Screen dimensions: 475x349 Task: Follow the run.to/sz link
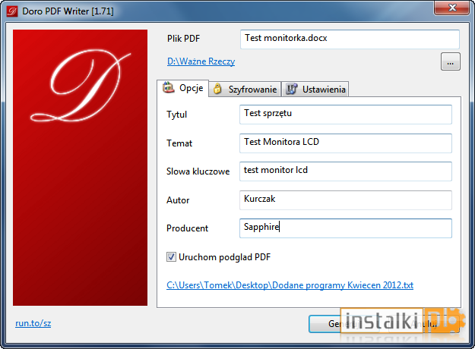33,323
